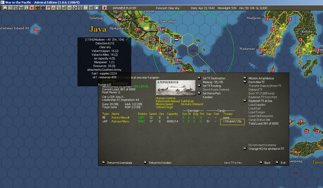Toggle No Auto-Disband setting
This screenshot has width=323, height=188.
[192, 104]
